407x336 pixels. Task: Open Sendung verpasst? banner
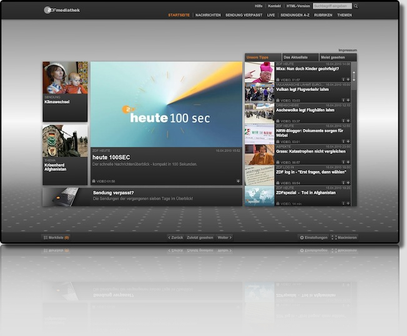pyautogui.click(x=142, y=197)
